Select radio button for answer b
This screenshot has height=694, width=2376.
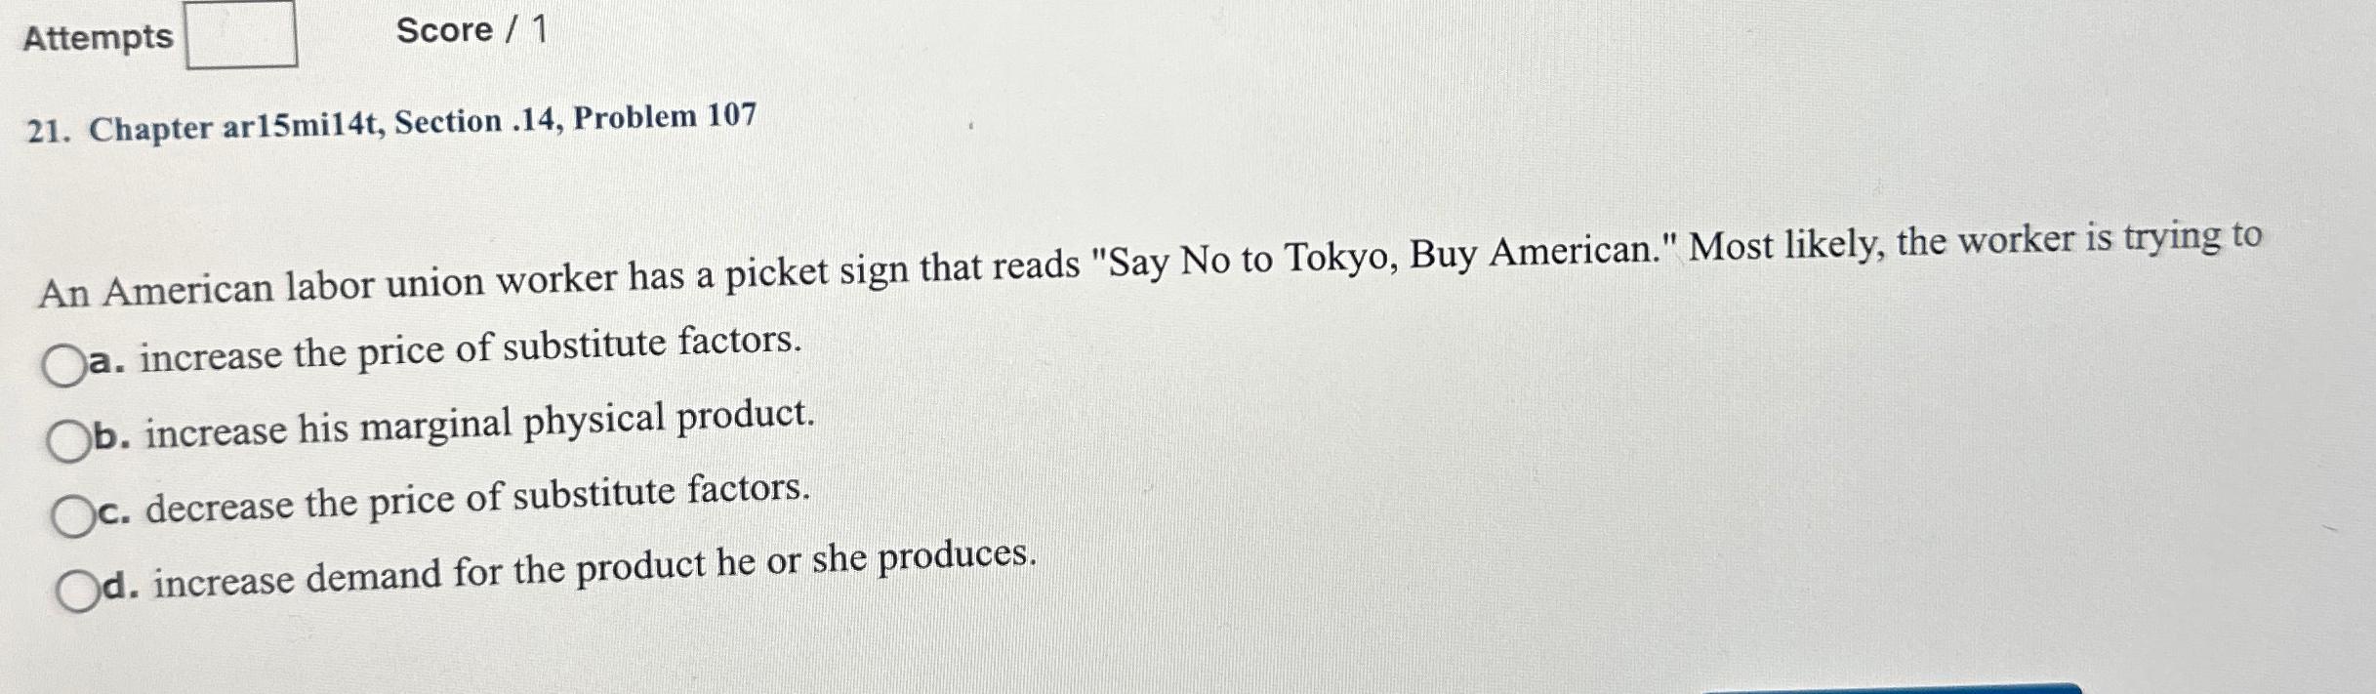click(70, 440)
